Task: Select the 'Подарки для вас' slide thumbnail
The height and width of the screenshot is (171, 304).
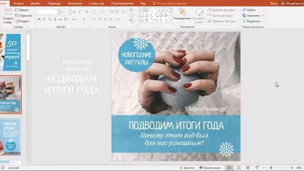Action: (x=10, y=137)
